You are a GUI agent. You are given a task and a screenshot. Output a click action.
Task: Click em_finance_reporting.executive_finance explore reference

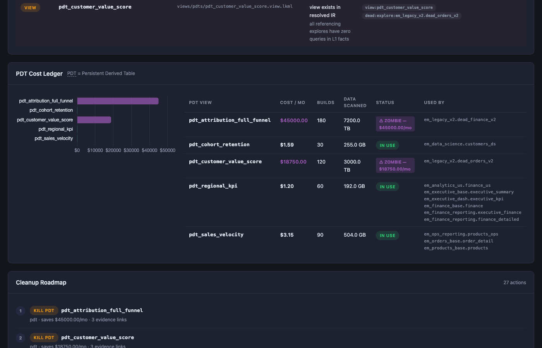pyautogui.click(x=473, y=213)
